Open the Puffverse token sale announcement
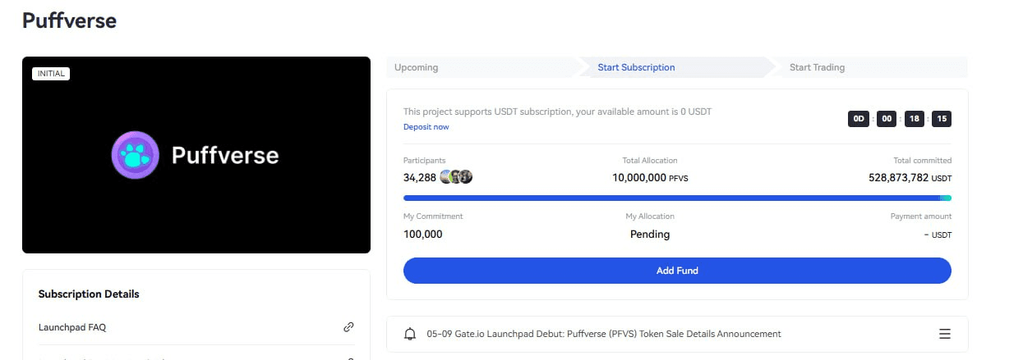The width and height of the screenshot is (1023, 360). point(603,334)
